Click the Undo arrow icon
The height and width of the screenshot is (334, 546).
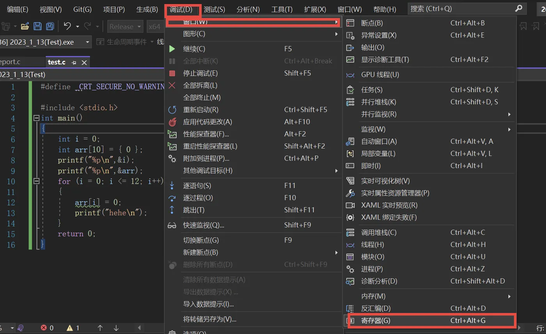tap(67, 26)
